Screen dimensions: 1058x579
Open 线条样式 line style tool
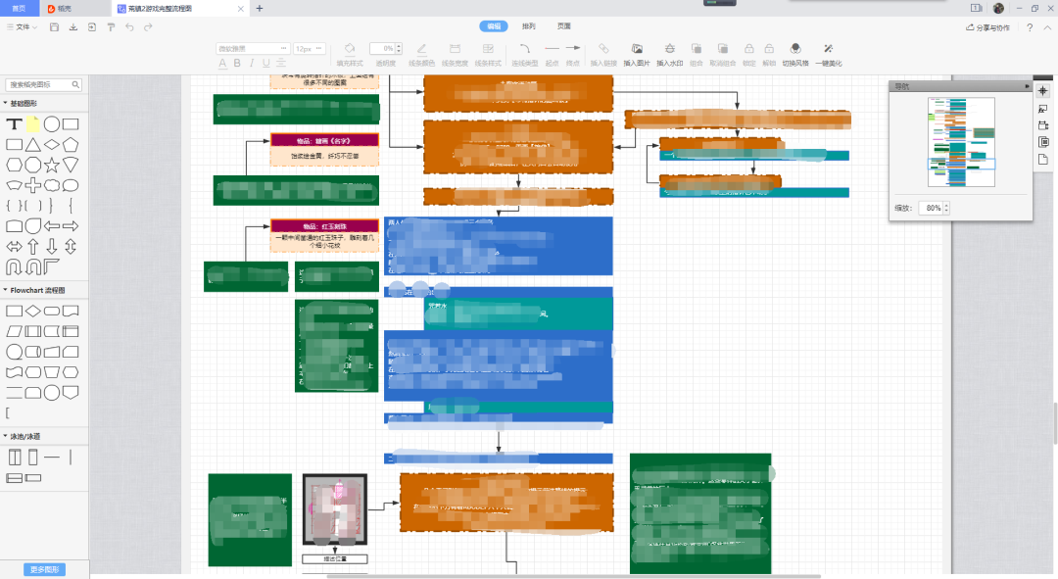coord(488,55)
